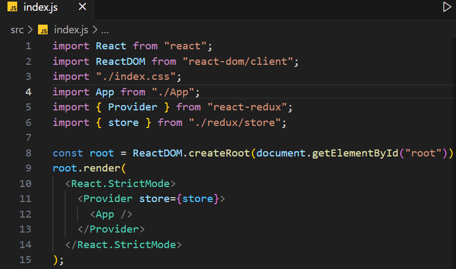Click line number 15 in the gutter
The height and width of the screenshot is (269, 456).
[x=25, y=260]
